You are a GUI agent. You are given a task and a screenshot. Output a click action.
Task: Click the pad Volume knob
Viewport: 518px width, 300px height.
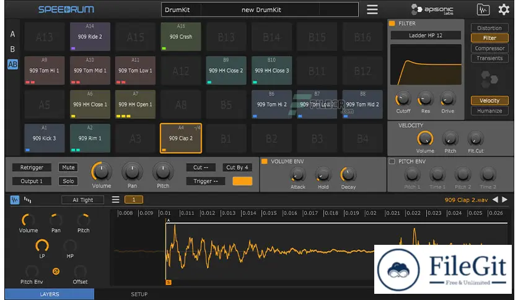click(x=101, y=172)
